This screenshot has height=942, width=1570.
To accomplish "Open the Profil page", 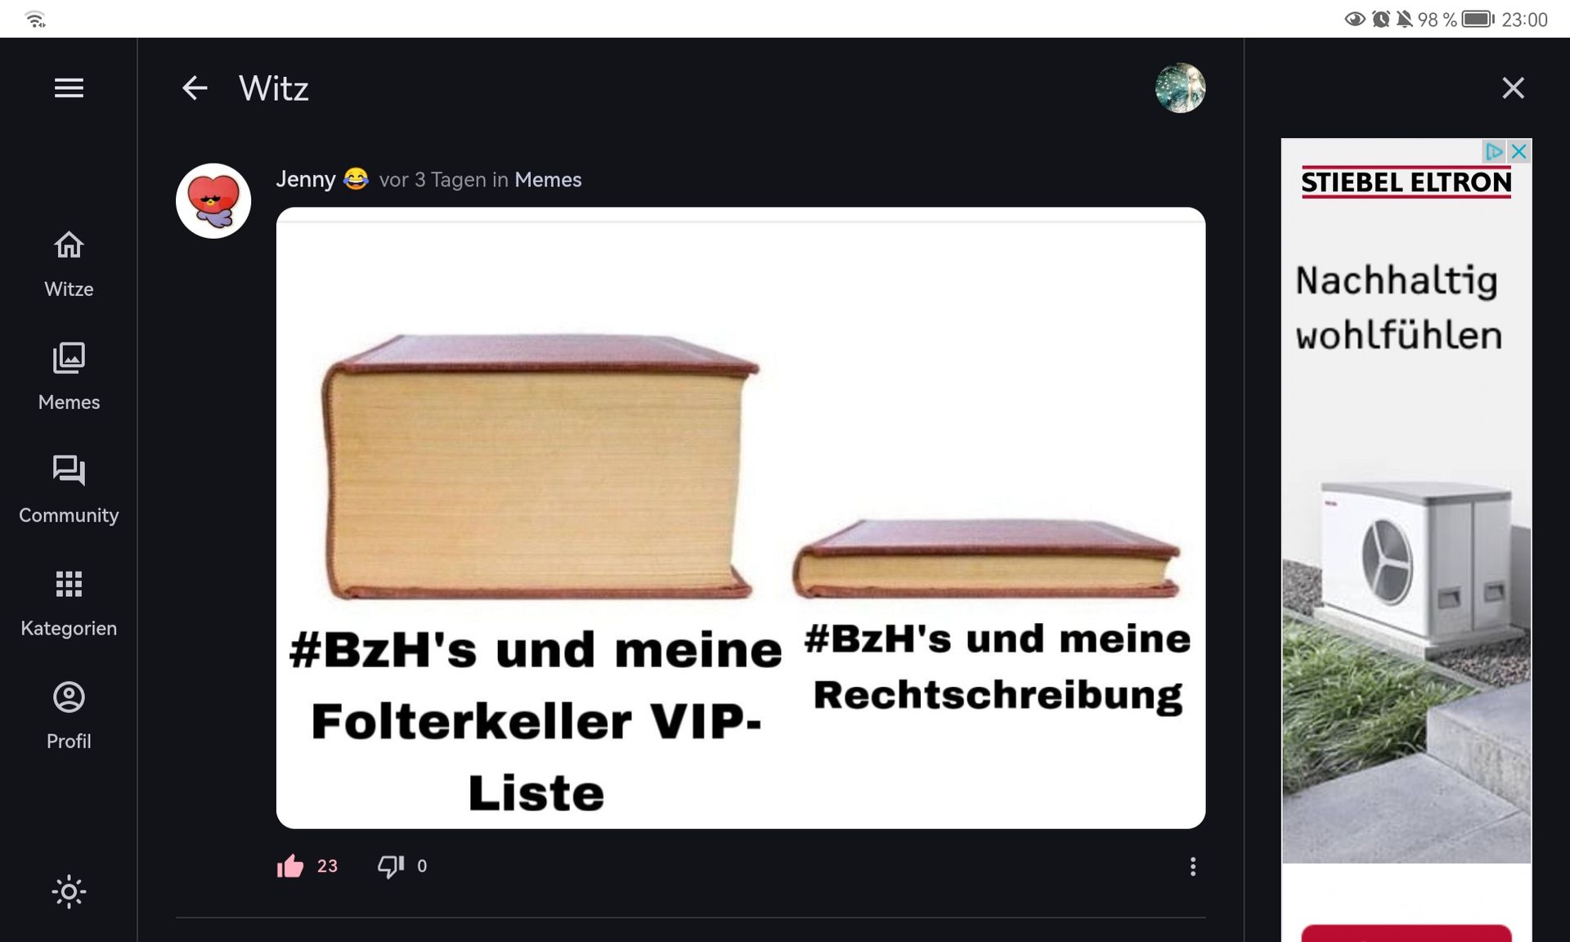I will [x=69, y=715].
